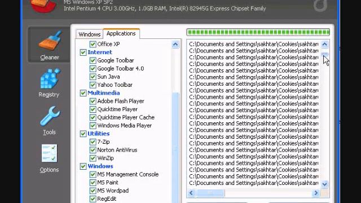The image size is (361, 203).
Task: Click the Multimedia category label
Action: click(104, 93)
